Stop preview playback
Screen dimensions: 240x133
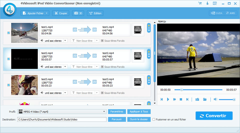[181, 99]
